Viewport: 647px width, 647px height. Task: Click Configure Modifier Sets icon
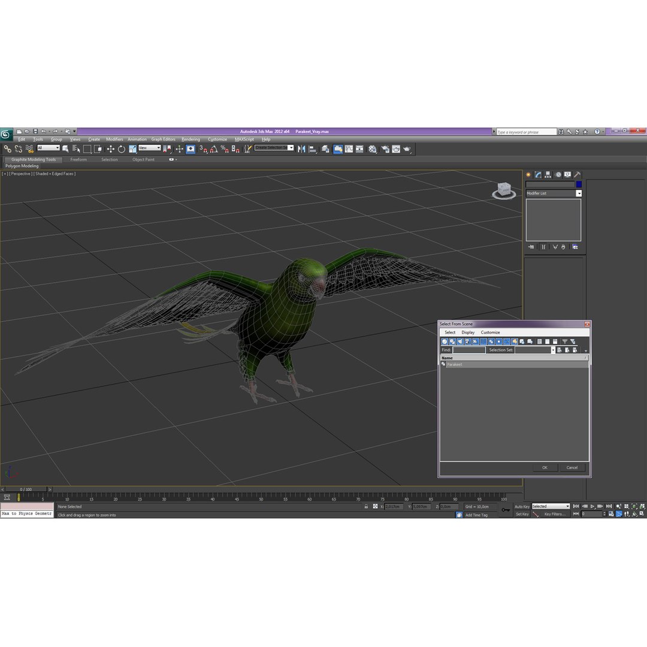point(575,247)
